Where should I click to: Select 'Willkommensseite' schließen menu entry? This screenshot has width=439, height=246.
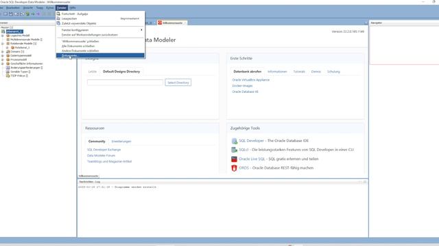coord(100,41)
